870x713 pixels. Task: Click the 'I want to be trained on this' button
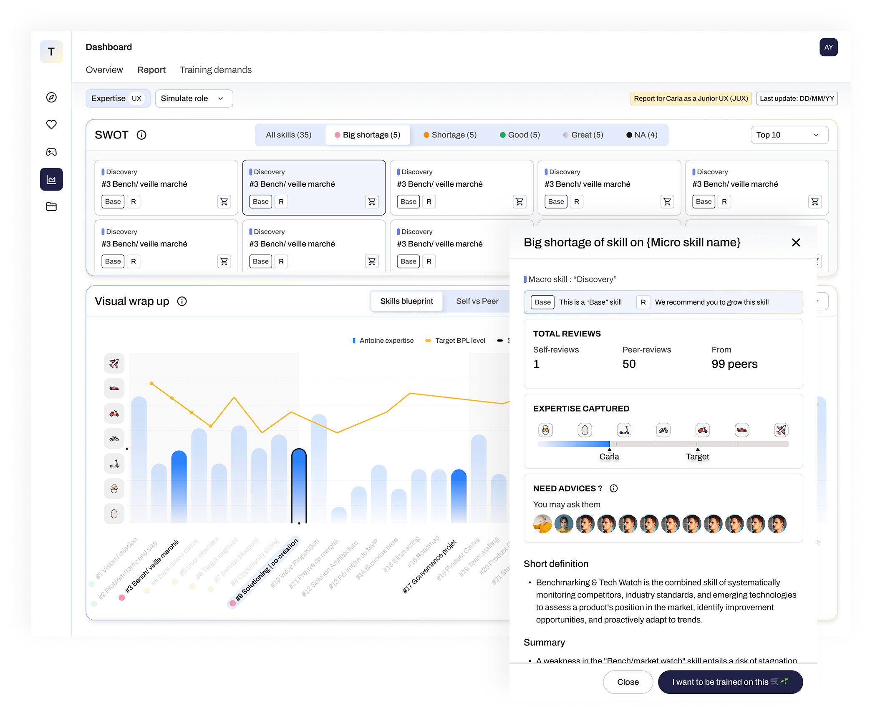[x=730, y=682]
